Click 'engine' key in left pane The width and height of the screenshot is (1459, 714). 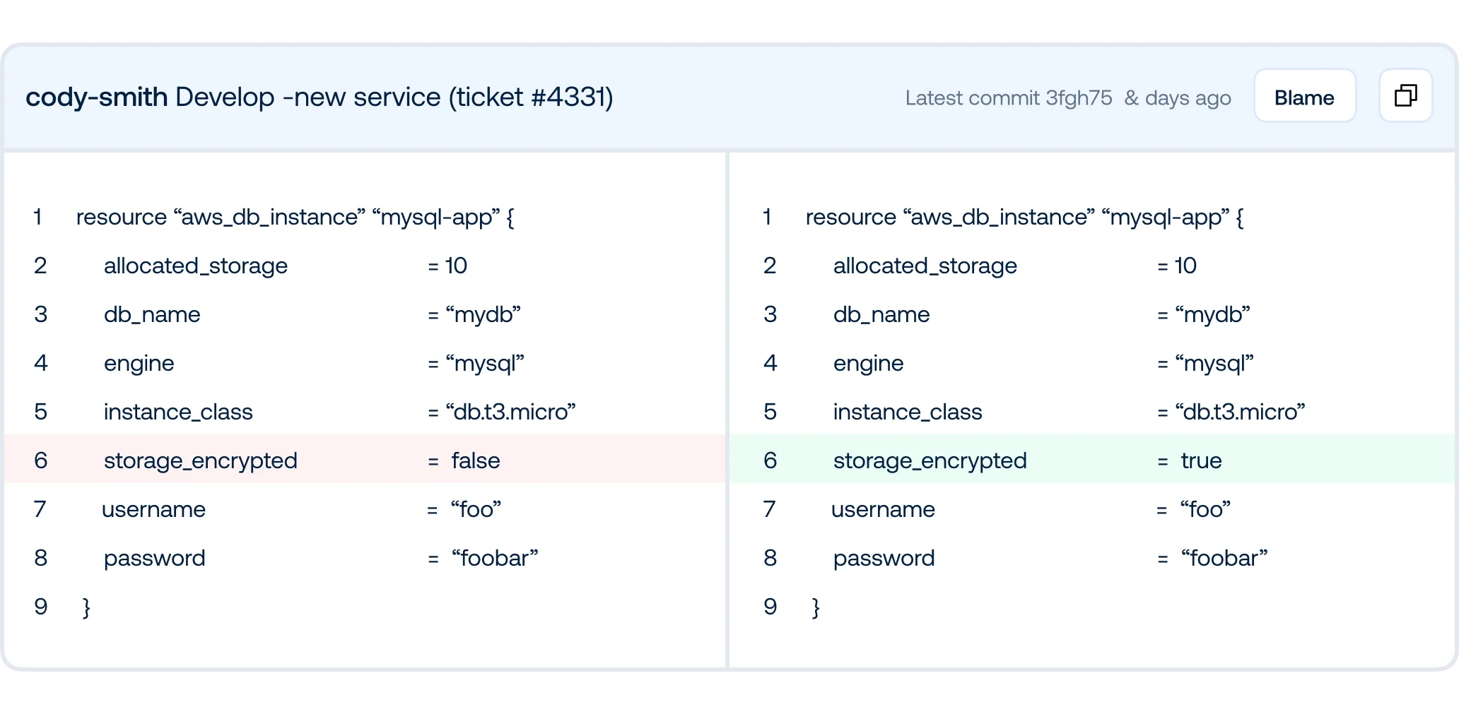[x=139, y=364]
